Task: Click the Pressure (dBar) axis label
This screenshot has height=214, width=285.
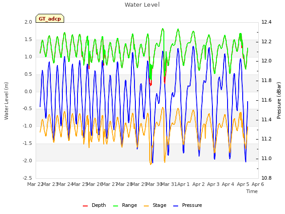Action: point(279,100)
